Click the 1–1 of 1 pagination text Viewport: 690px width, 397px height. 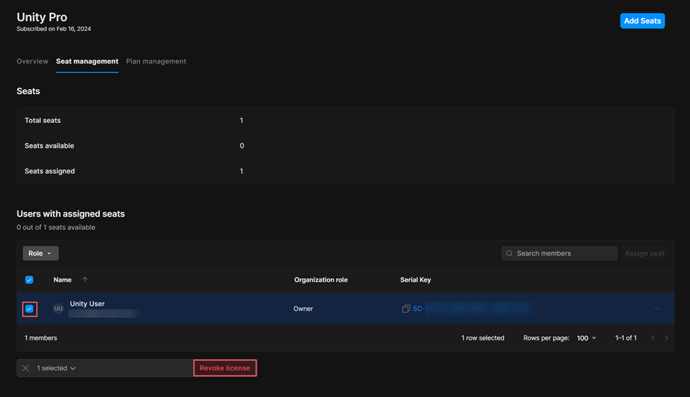[626, 338]
